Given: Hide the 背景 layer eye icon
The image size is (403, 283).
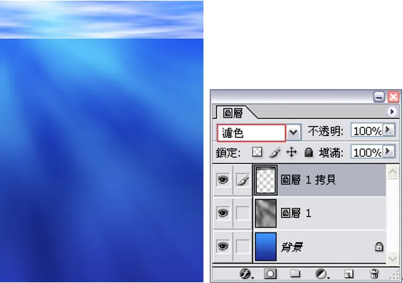Looking at the screenshot, I should tap(223, 247).
